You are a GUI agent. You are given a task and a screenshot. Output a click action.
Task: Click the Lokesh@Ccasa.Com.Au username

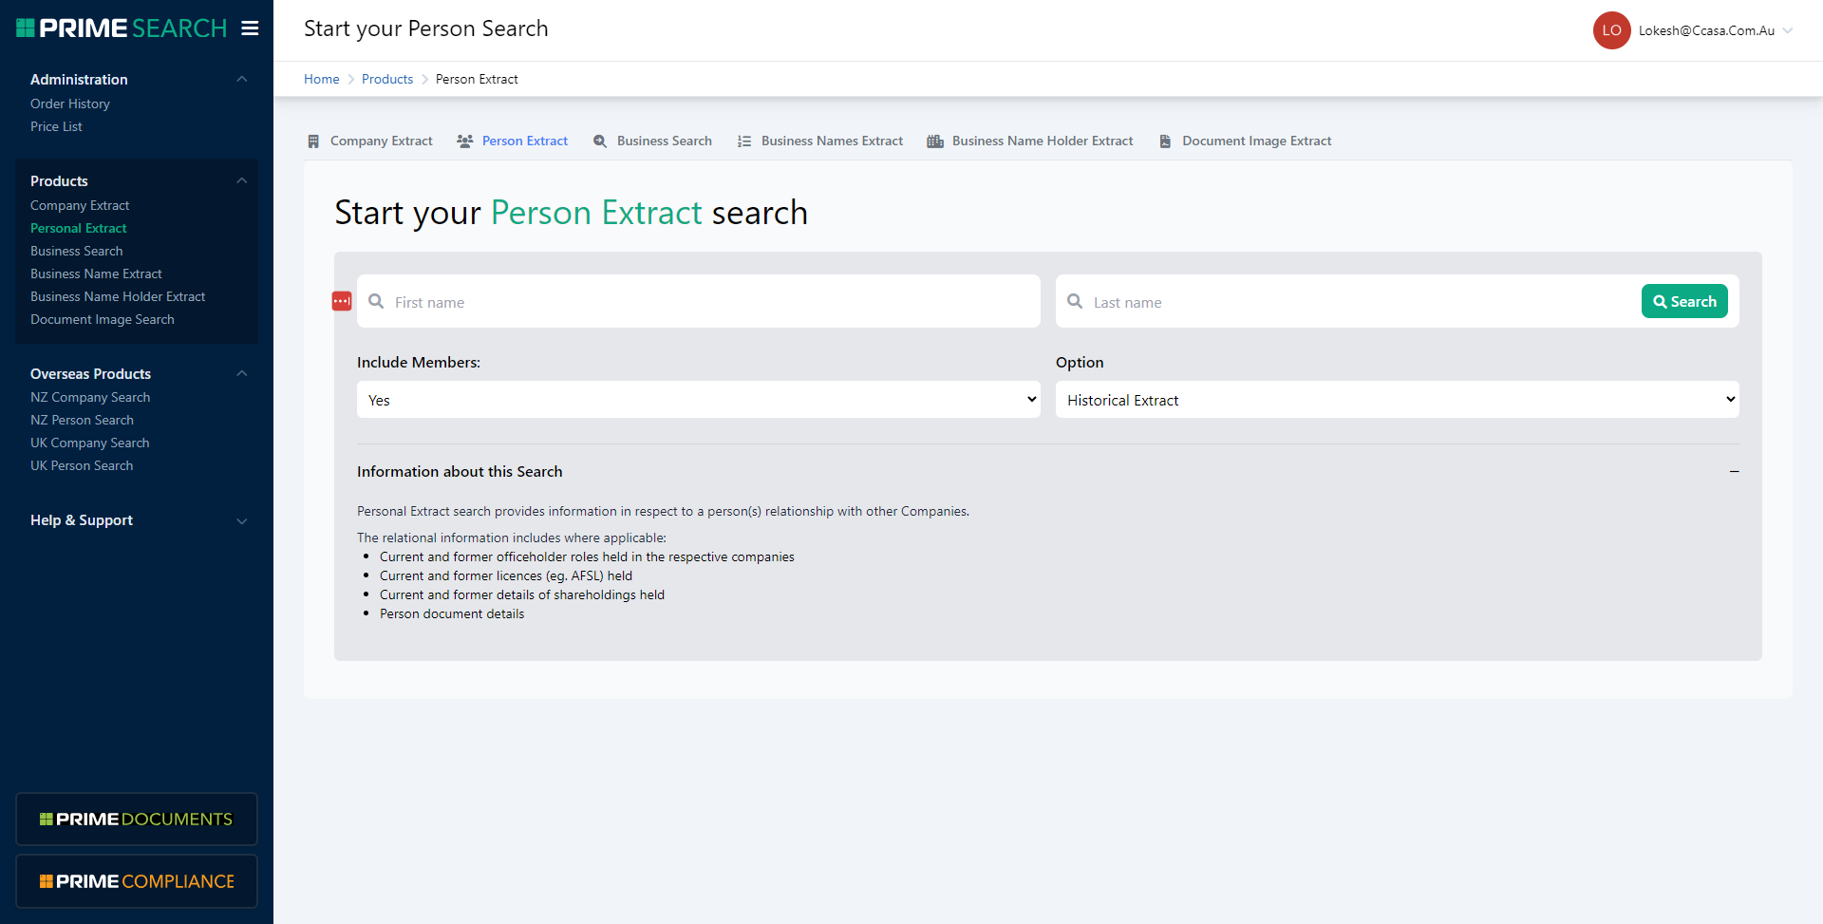[1706, 30]
